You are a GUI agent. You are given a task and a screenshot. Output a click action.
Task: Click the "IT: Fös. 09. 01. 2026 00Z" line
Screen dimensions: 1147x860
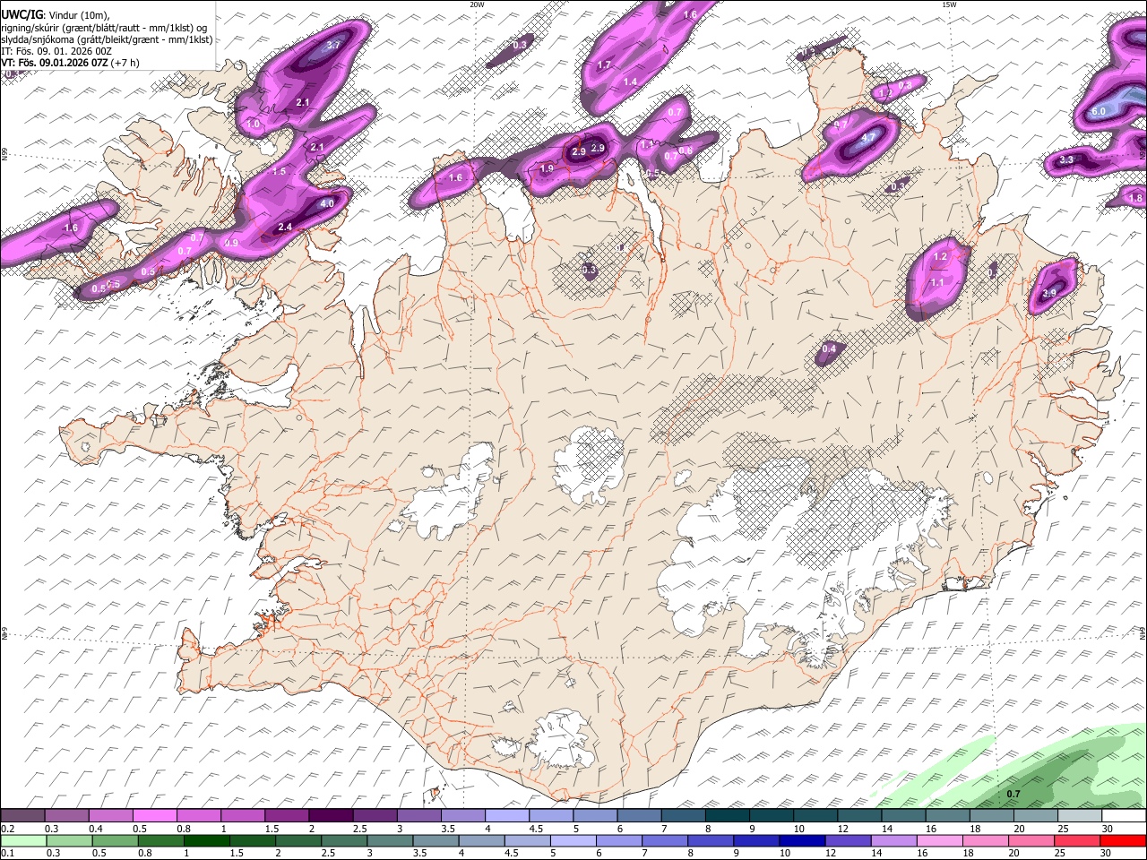pyautogui.click(x=56, y=51)
